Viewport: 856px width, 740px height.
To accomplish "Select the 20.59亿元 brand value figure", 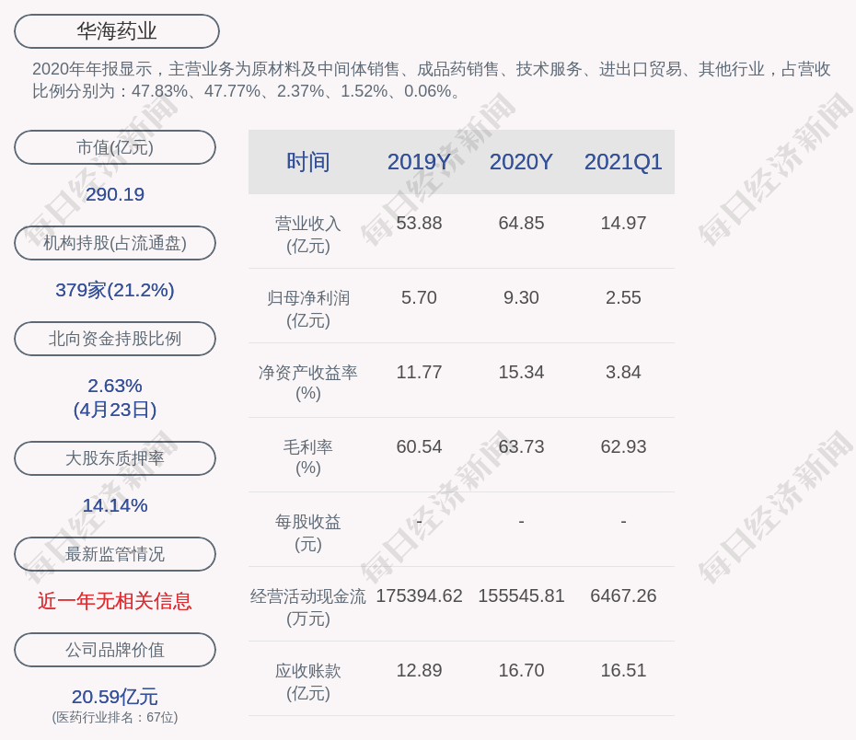I will (115, 697).
